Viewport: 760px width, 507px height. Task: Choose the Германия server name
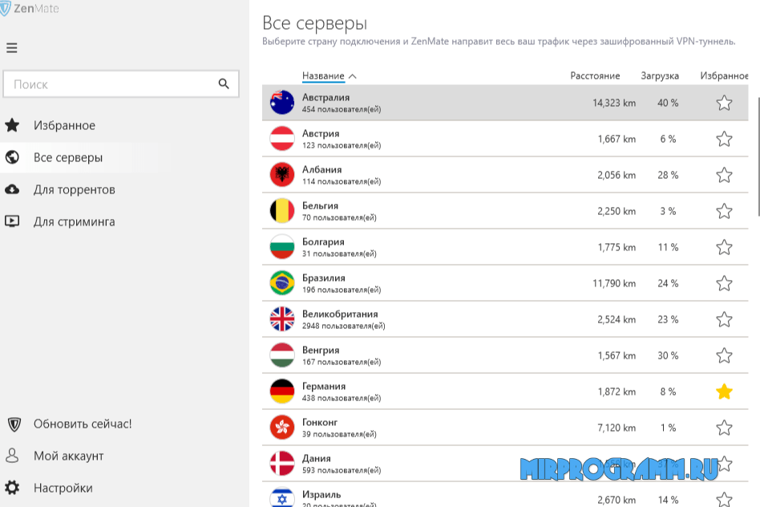click(x=324, y=386)
